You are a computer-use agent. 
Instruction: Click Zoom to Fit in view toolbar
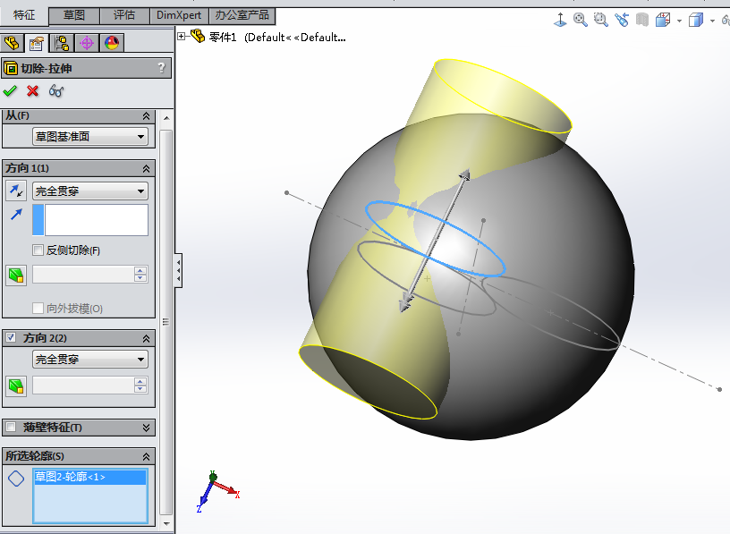coord(581,20)
